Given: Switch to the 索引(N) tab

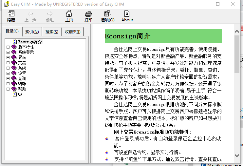Looking at the screenshot, I should 32,32.
